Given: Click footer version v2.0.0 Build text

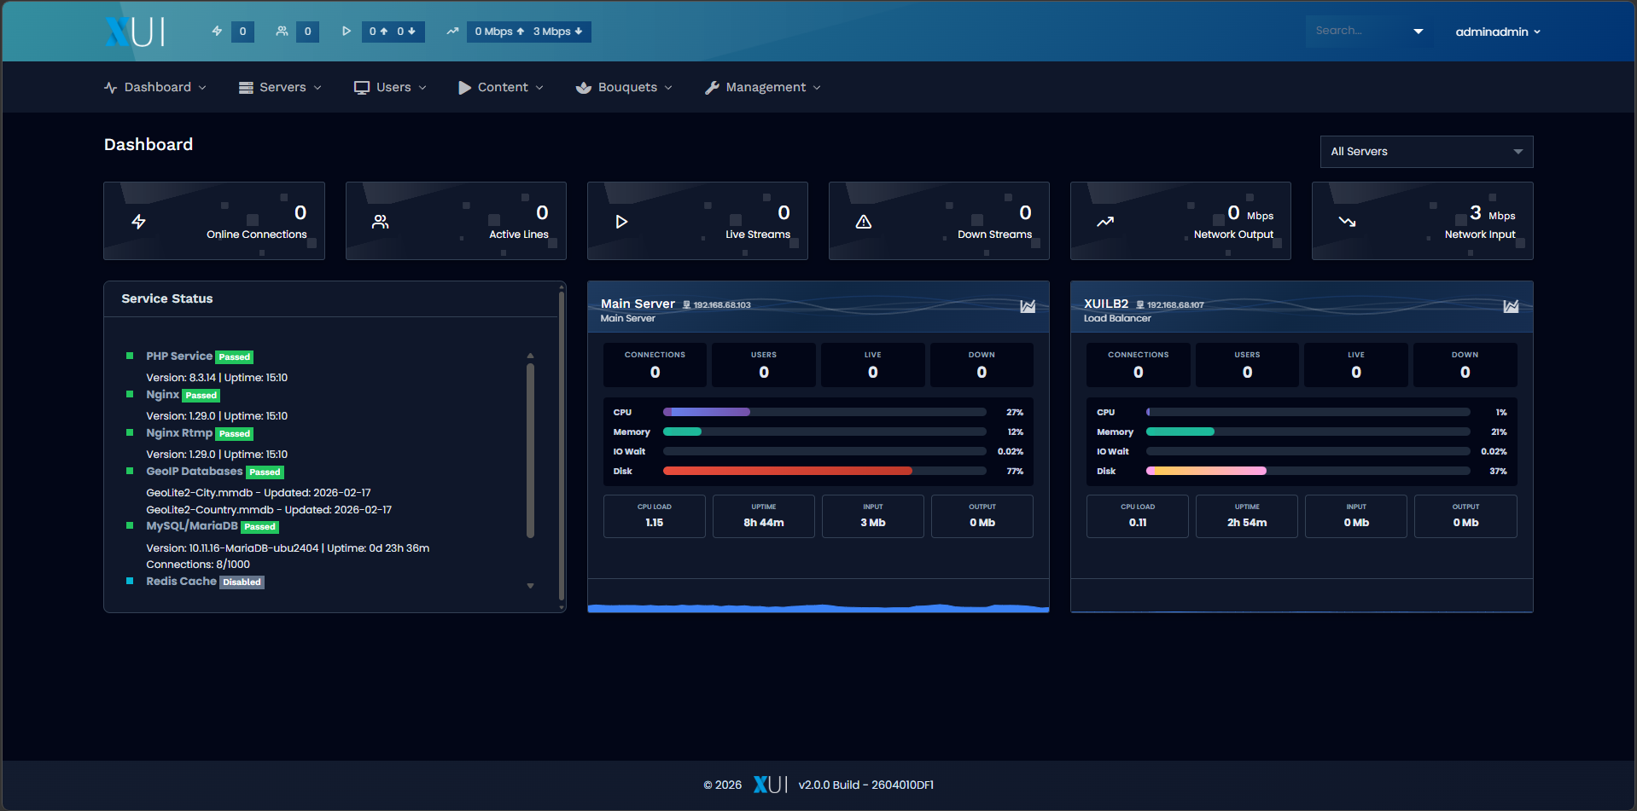Looking at the screenshot, I should (865, 785).
